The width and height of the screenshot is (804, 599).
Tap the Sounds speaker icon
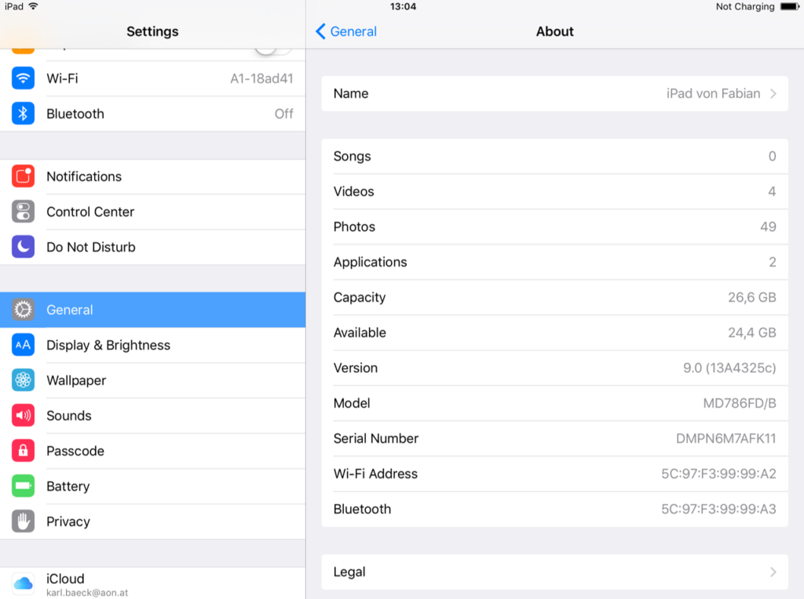(24, 416)
